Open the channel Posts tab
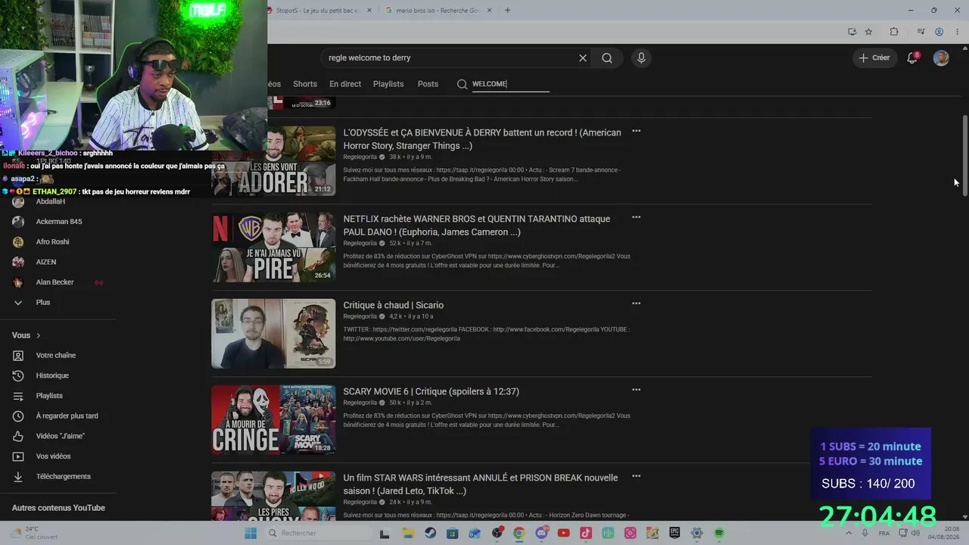969x545 pixels. click(428, 84)
